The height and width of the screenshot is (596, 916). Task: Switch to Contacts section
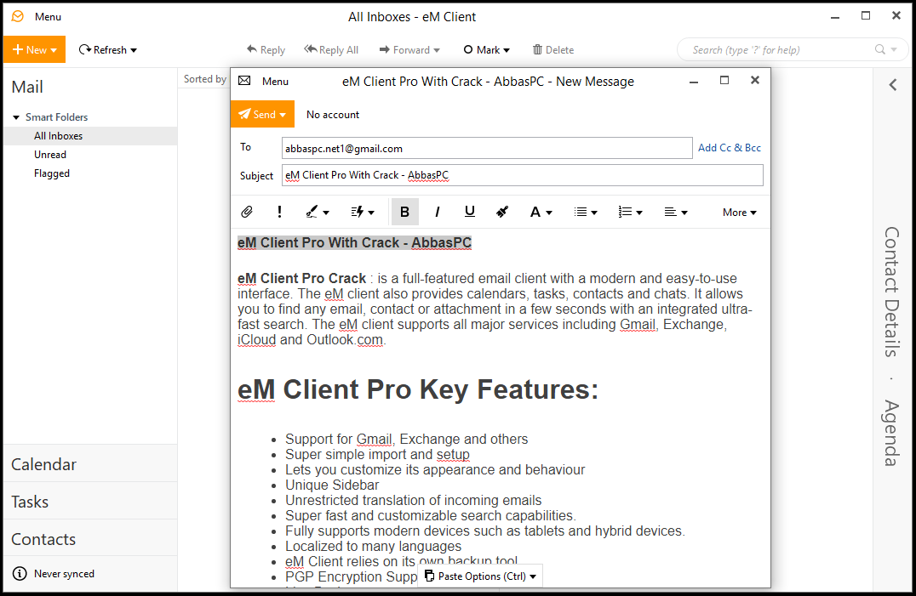click(x=90, y=539)
